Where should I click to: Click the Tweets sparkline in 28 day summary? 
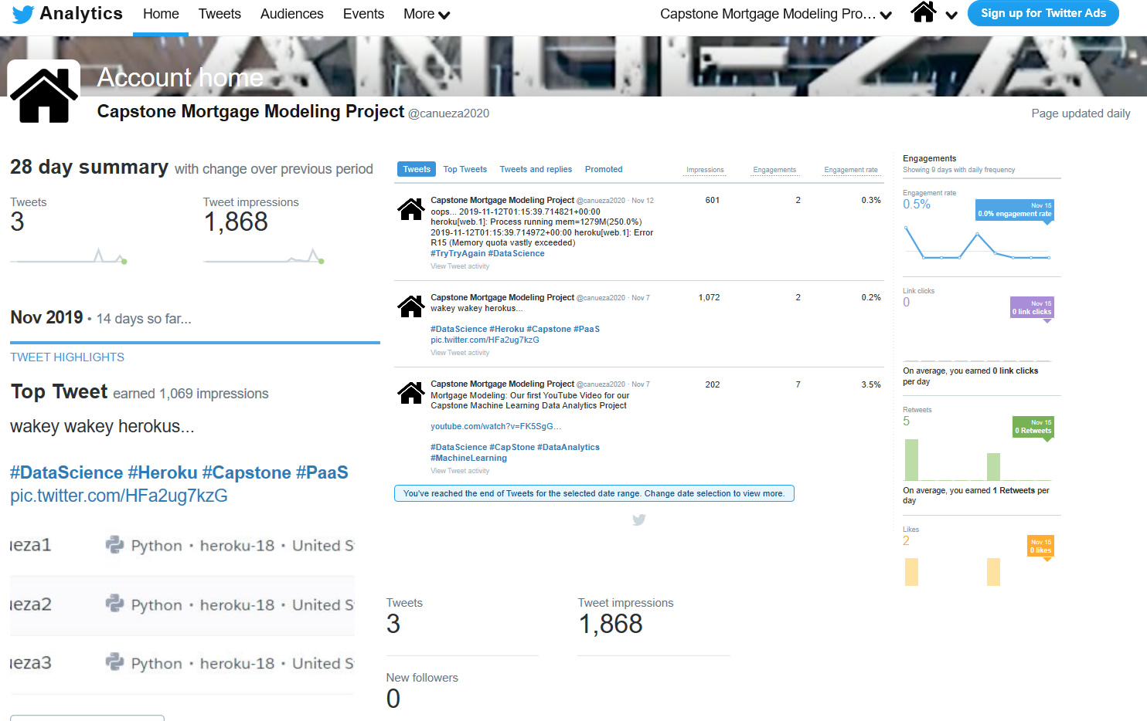pyautogui.click(x=69, y=256)
